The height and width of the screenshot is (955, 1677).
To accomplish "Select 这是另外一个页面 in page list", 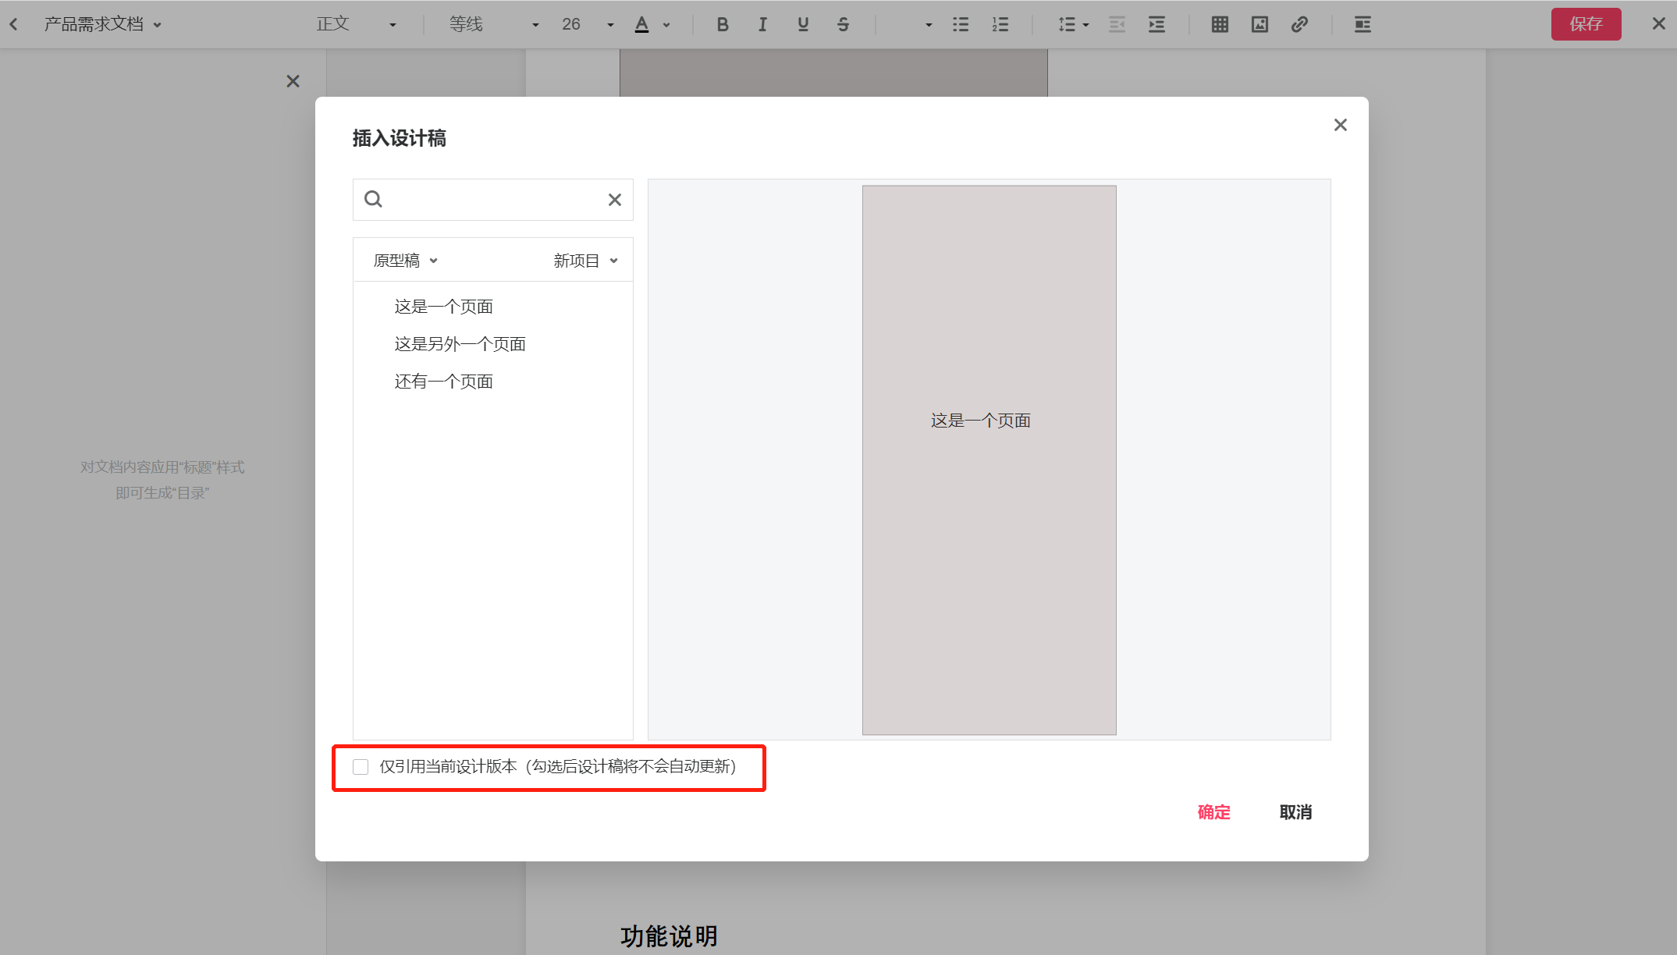I will click(x=460, y=344).
